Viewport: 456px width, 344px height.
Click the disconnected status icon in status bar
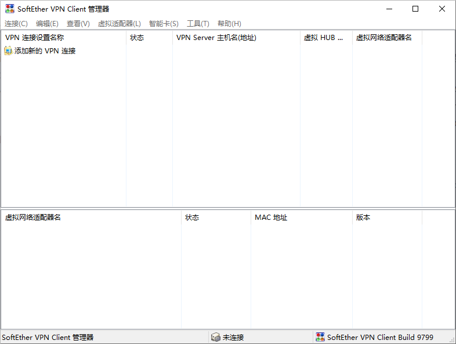click(x=215, y=337)
